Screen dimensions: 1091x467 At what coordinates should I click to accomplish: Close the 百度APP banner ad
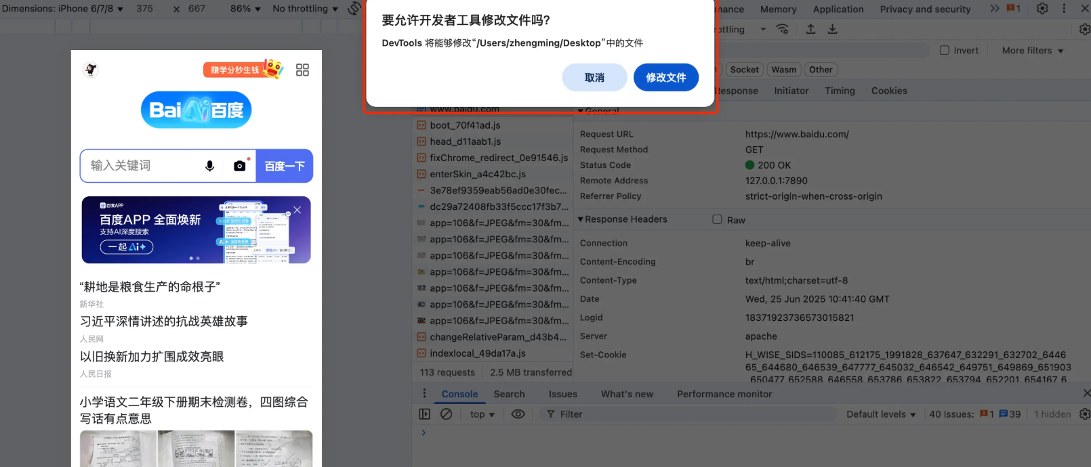click(x=297, y=210)
